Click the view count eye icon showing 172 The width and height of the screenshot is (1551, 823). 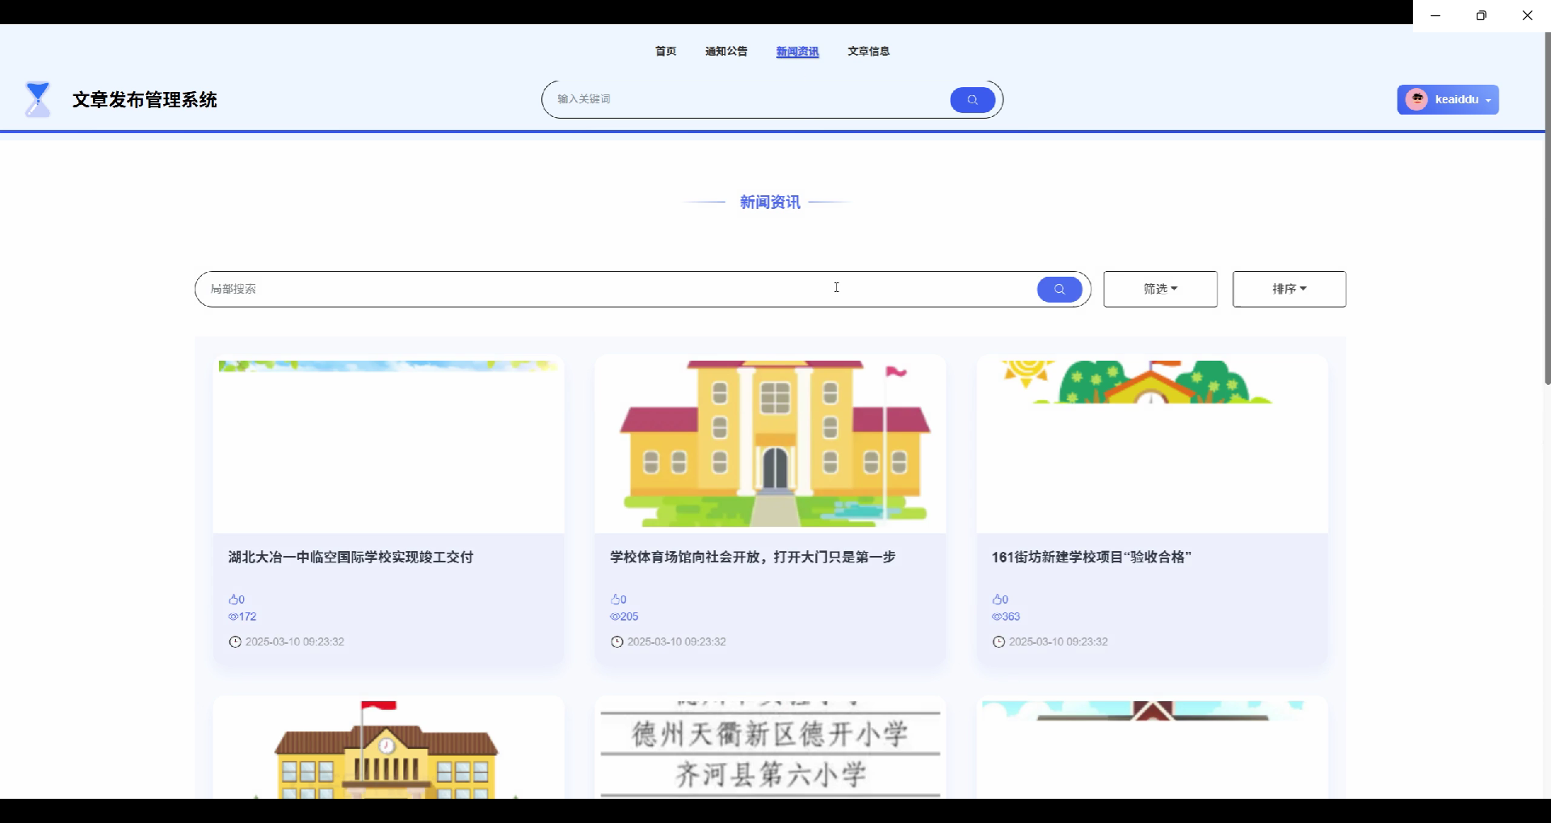[x=233, y=616]
